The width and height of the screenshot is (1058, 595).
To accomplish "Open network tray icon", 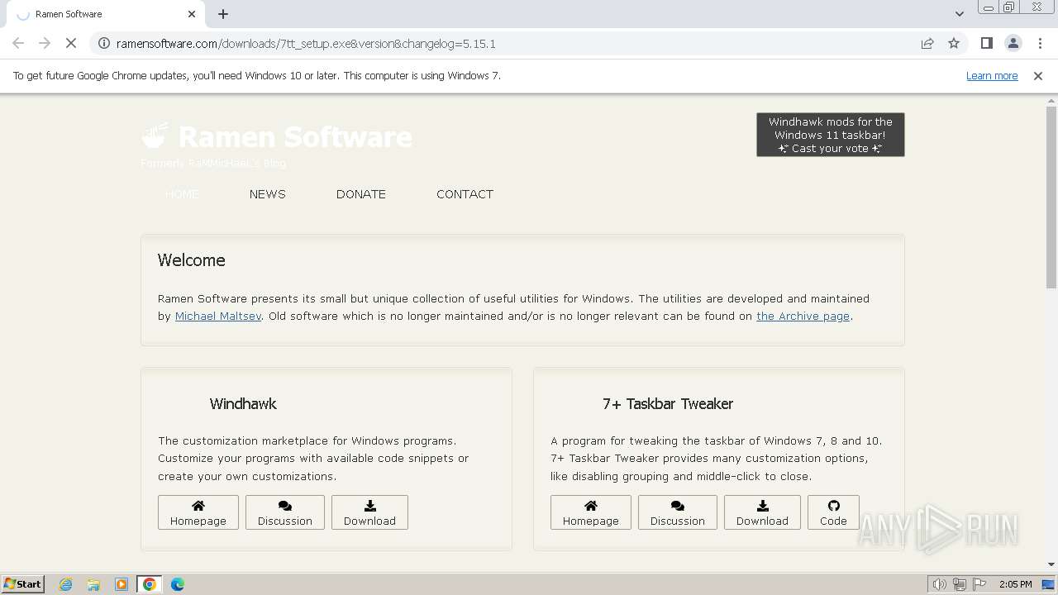I will (959, 584).
